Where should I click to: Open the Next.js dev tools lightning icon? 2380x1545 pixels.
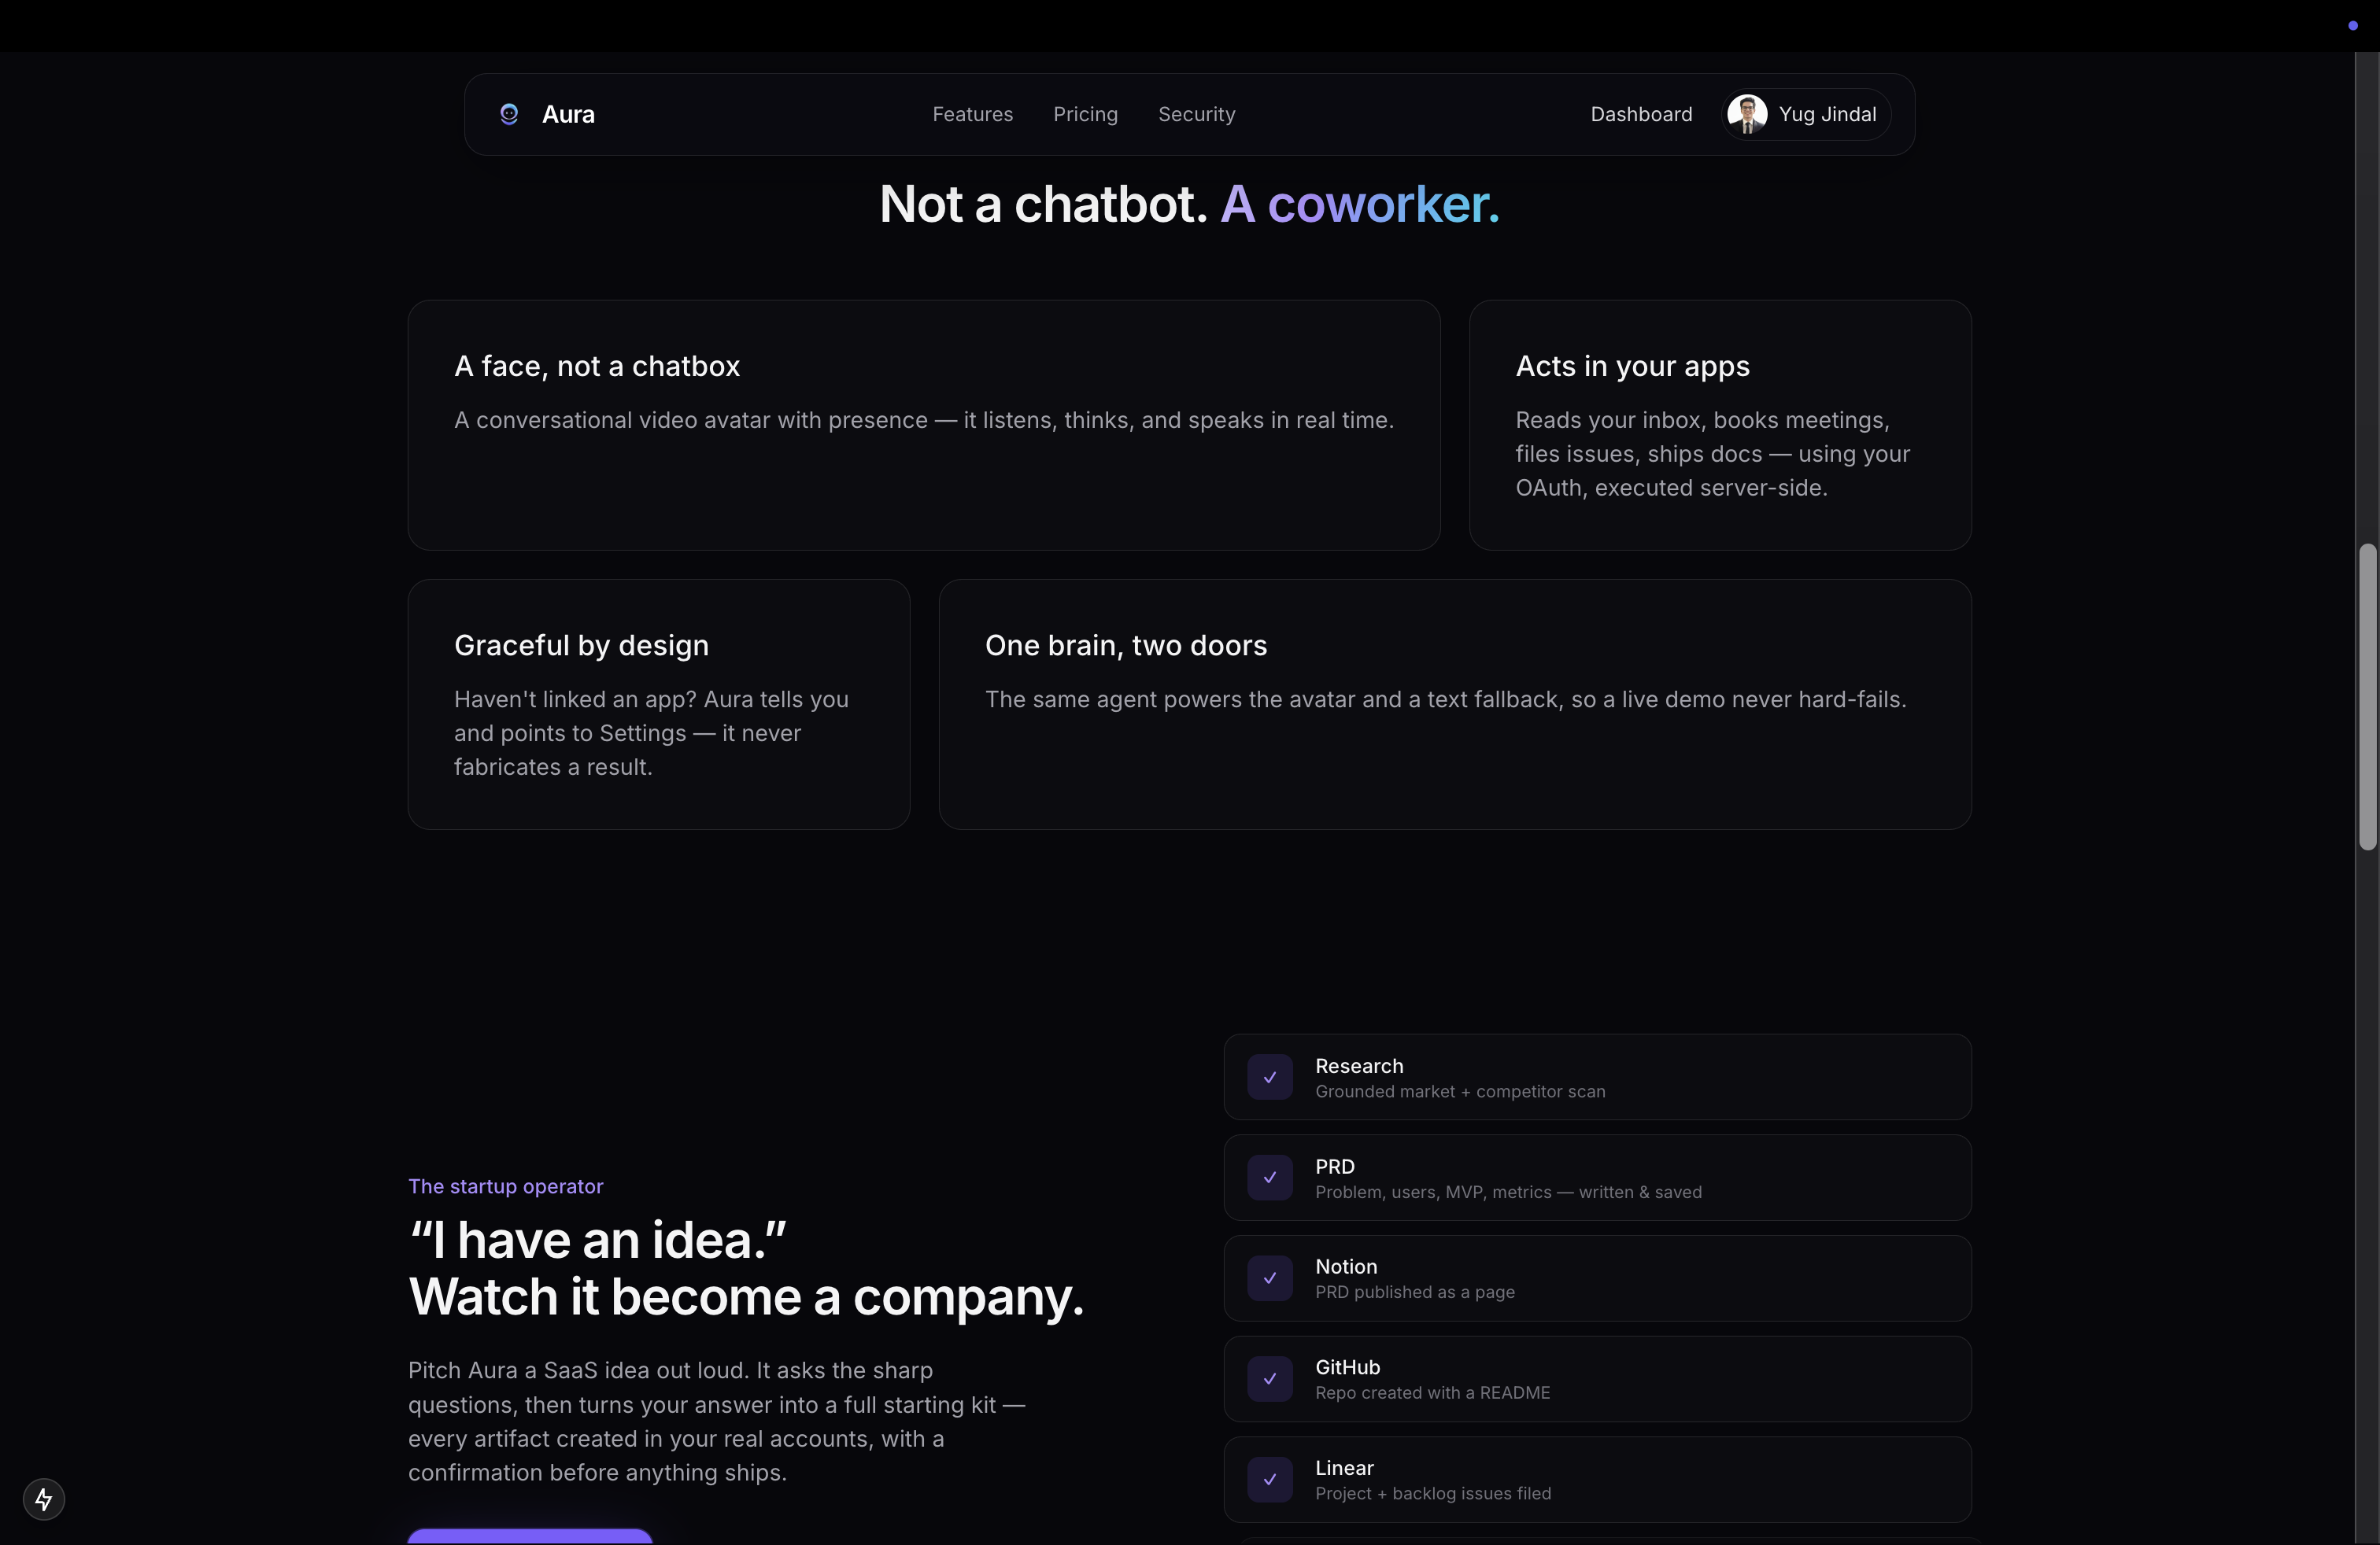(44, 1499)
